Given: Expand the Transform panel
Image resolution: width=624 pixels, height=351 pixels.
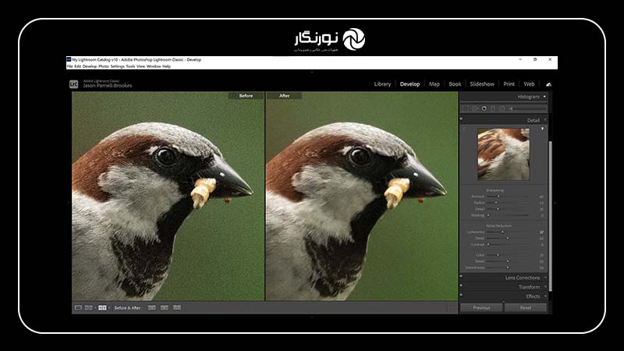Looking at the screenshot, I should pos(545,286).
